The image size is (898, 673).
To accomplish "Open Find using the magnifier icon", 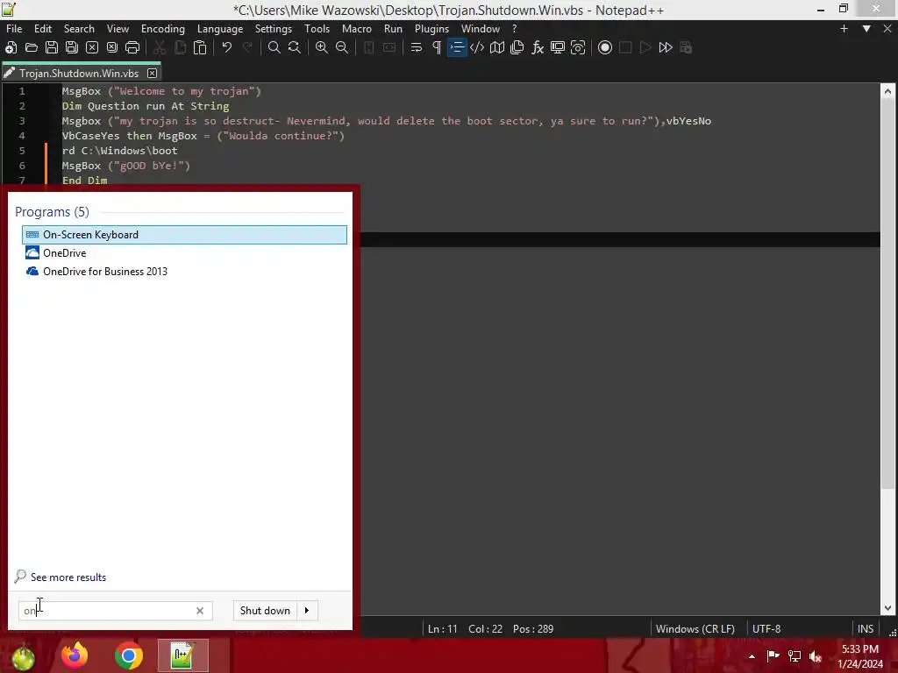I will 274,47.
